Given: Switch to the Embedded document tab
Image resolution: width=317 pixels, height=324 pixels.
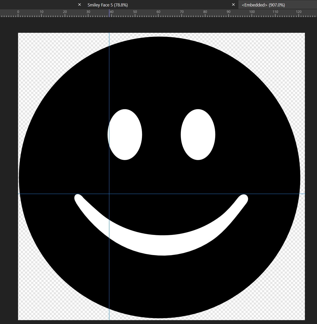Looking at the screenshot, I should click(263, 5).
